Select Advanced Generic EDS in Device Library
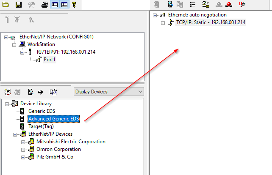 pyautogui.click(x=54, y=119)
